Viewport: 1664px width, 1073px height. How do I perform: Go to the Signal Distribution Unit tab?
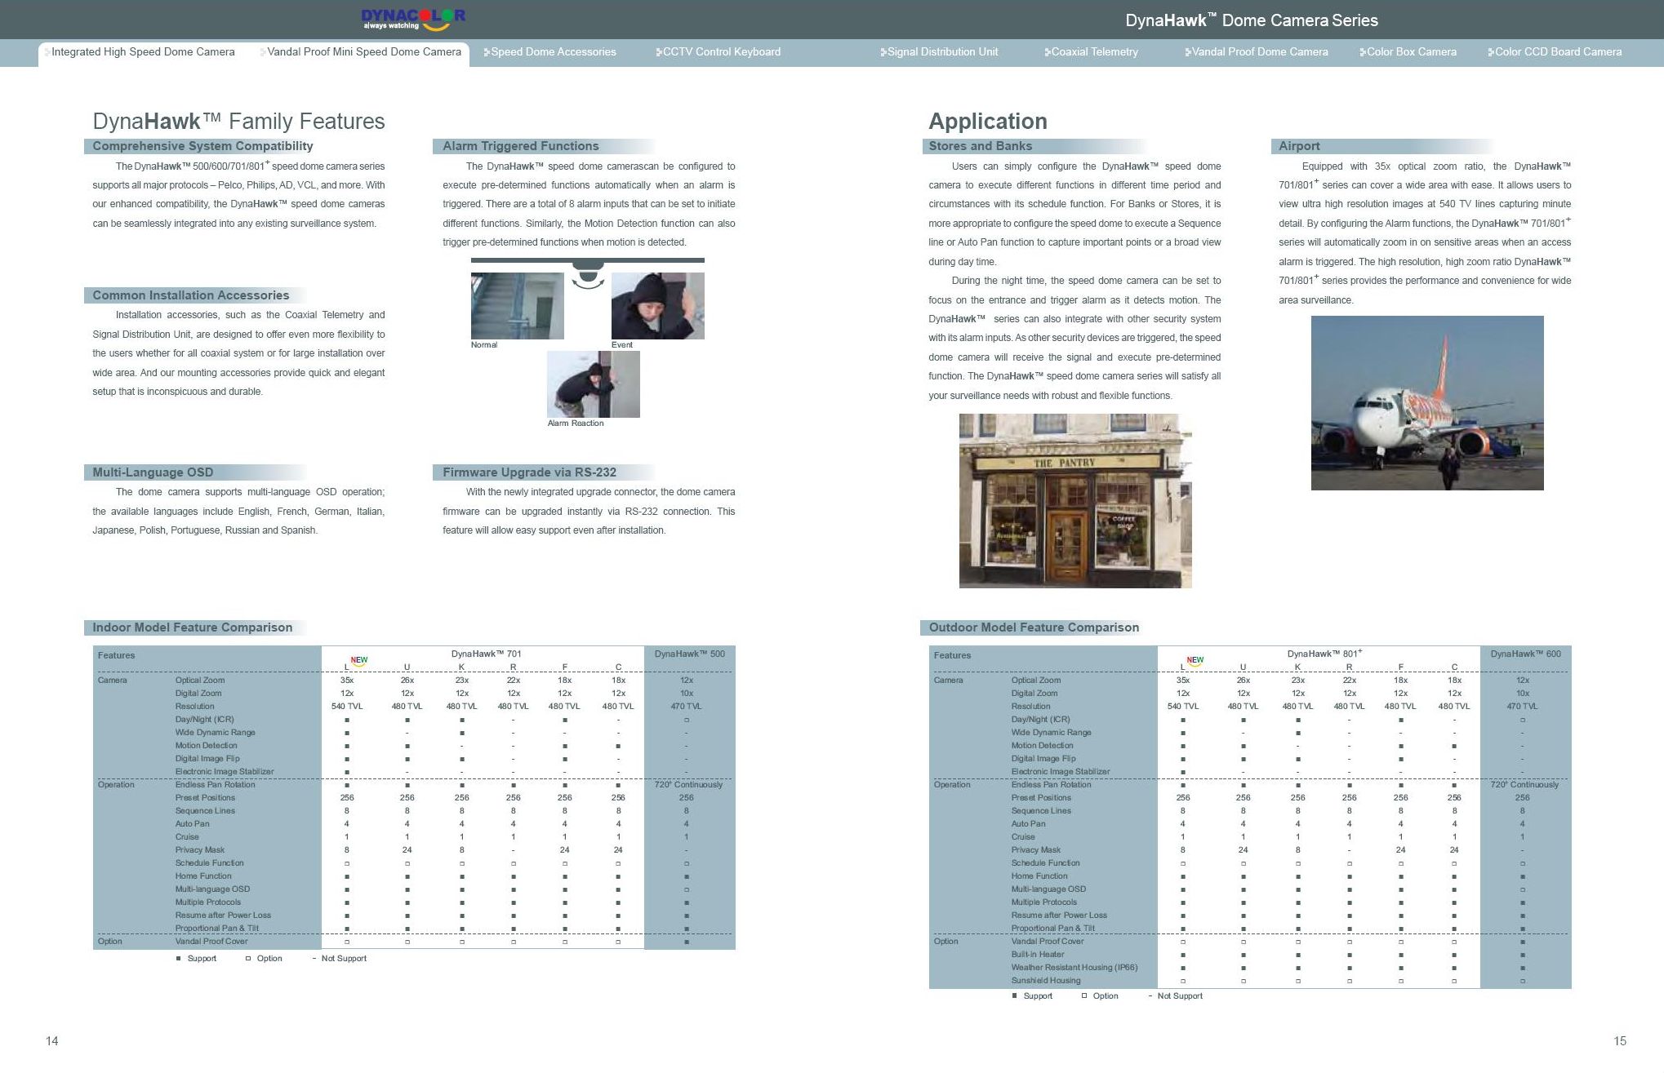tap(939, 52)
